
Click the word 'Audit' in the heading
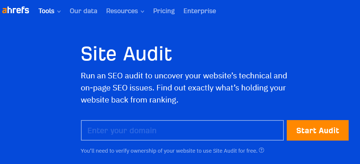pyautogui.click(x=147, y=54)
